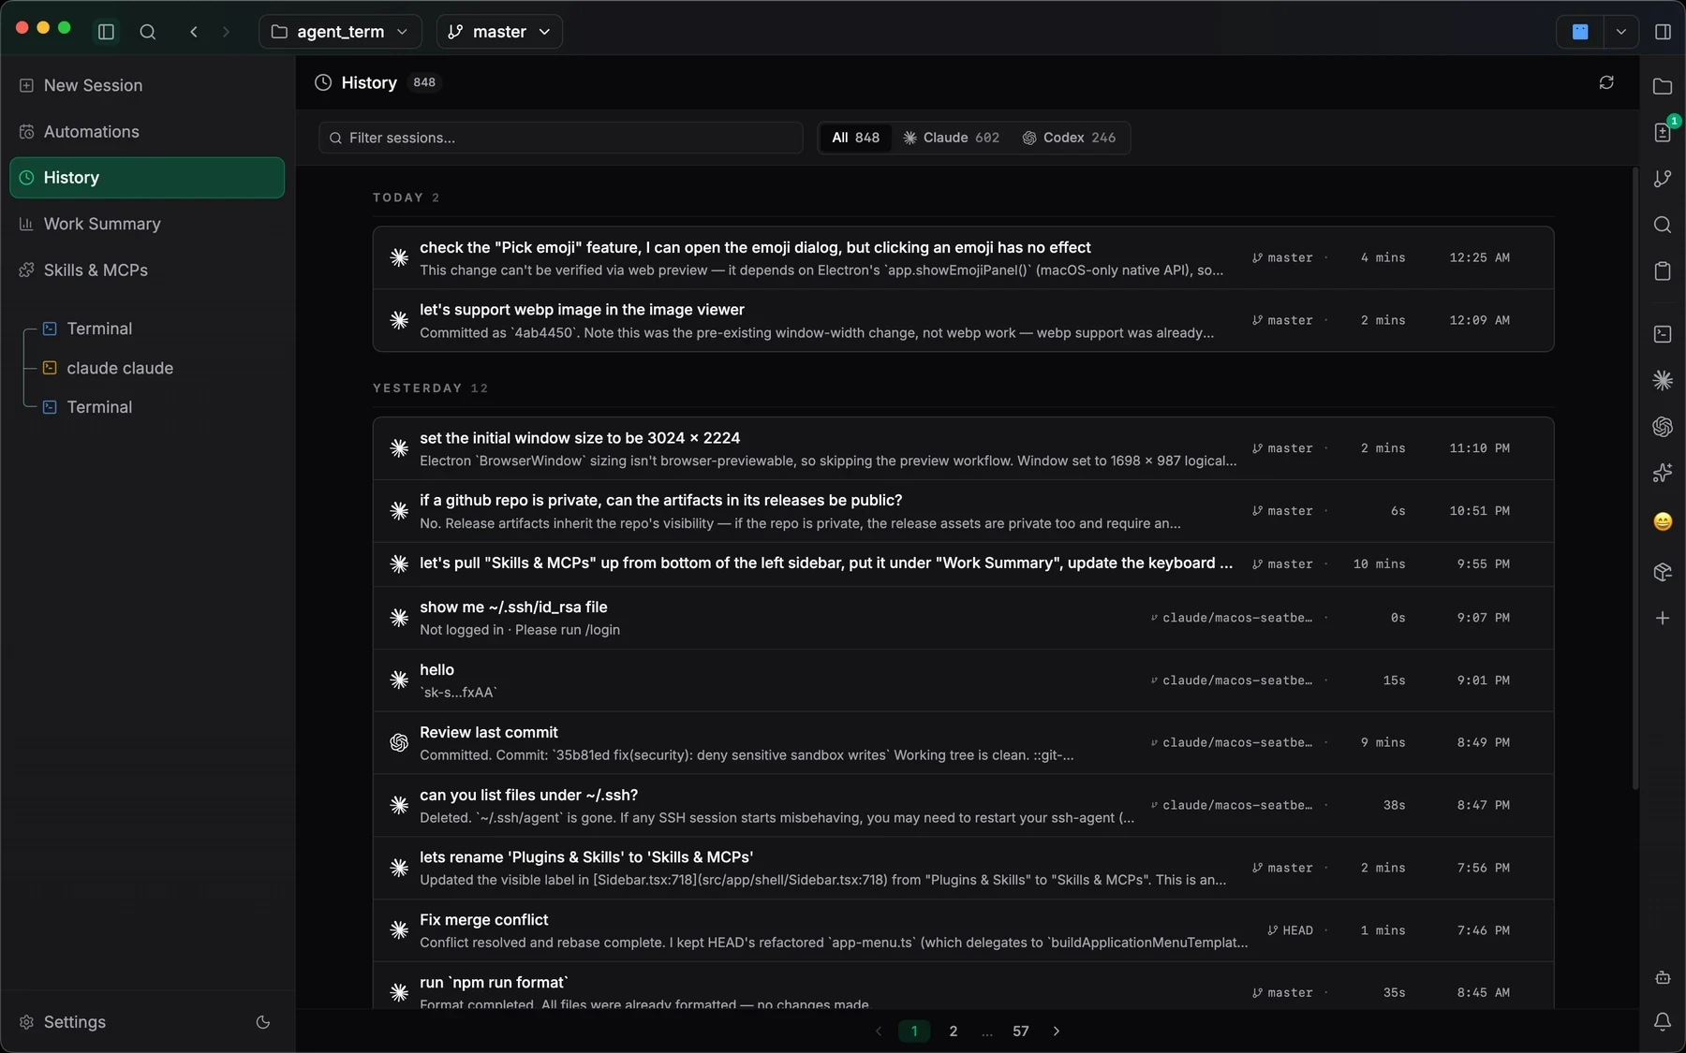1686x1053 pixels.
Task: Click the robot icon at bottom right
Action: pyautogui.click(x=1663, y=977)
